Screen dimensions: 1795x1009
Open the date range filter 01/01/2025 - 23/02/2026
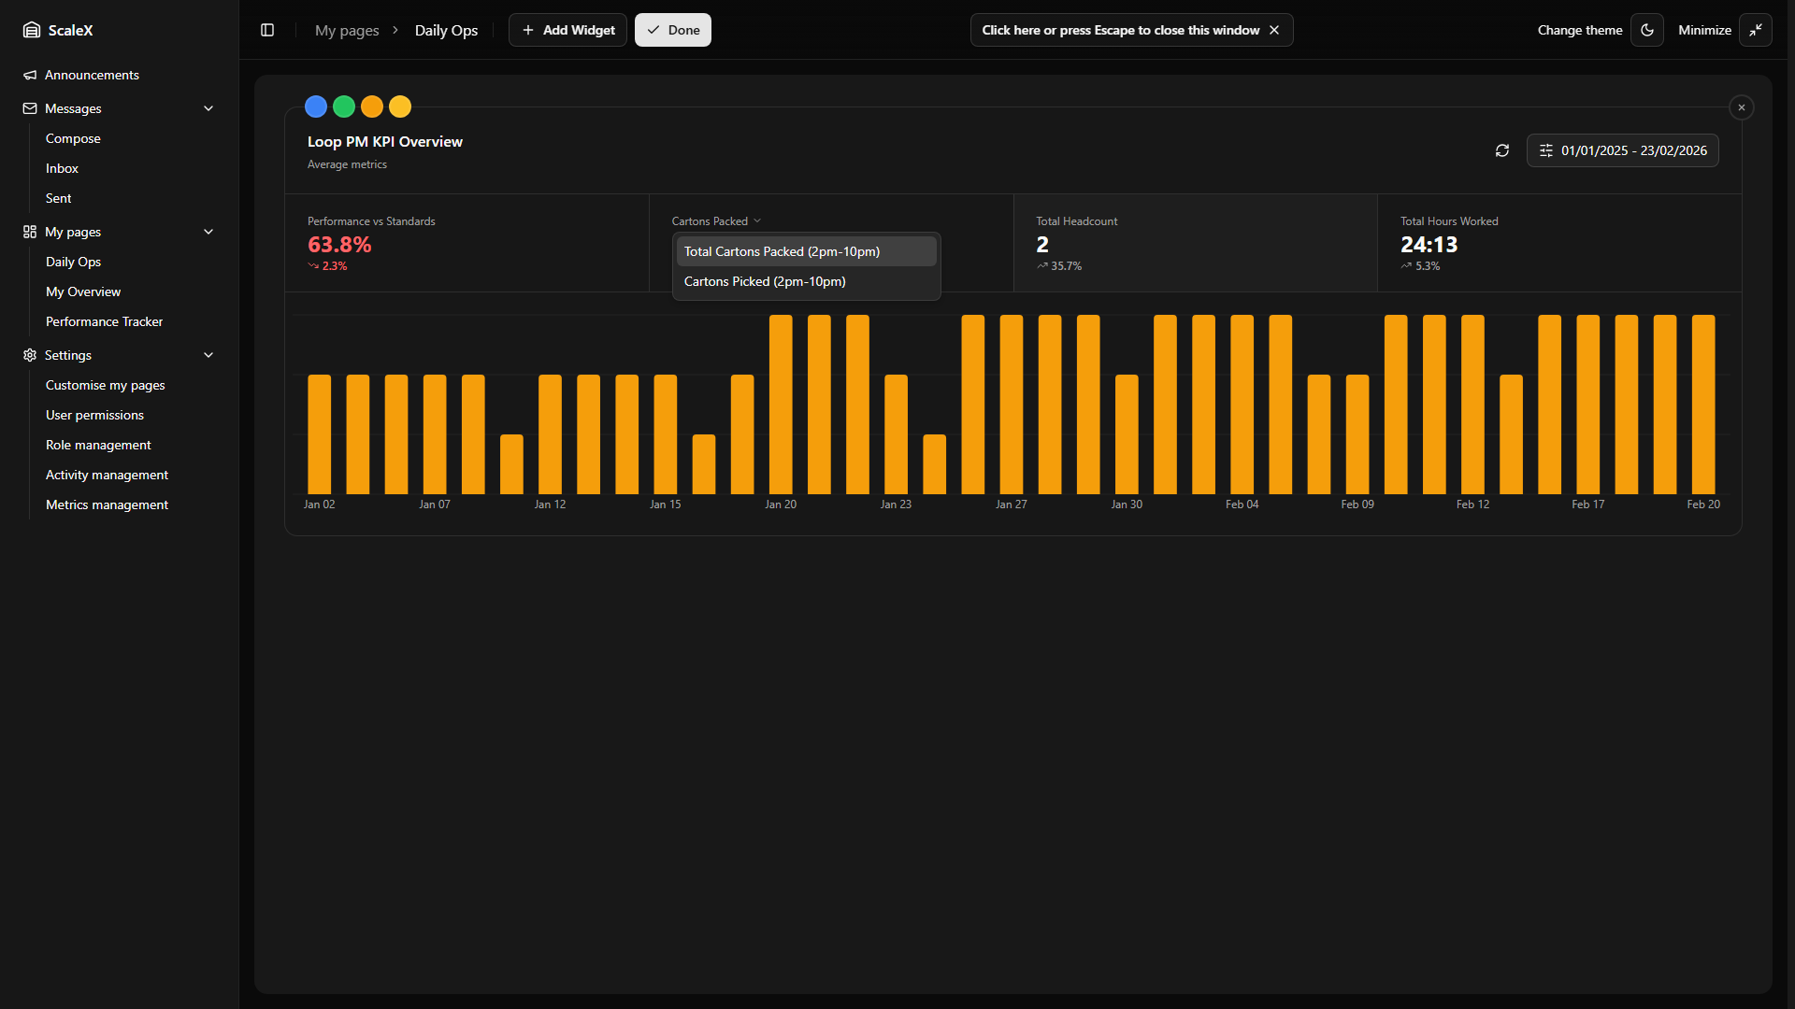tap(1622, 150)
